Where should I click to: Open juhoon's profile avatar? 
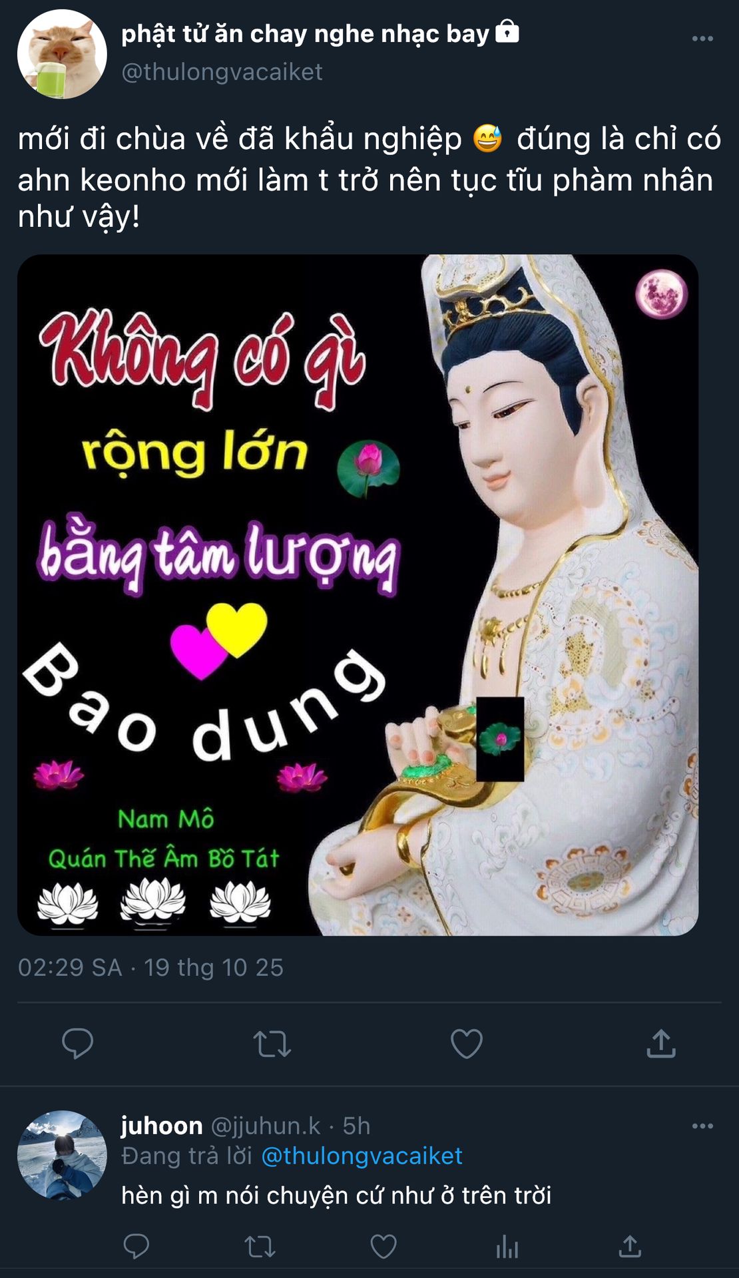[62, 1155]
